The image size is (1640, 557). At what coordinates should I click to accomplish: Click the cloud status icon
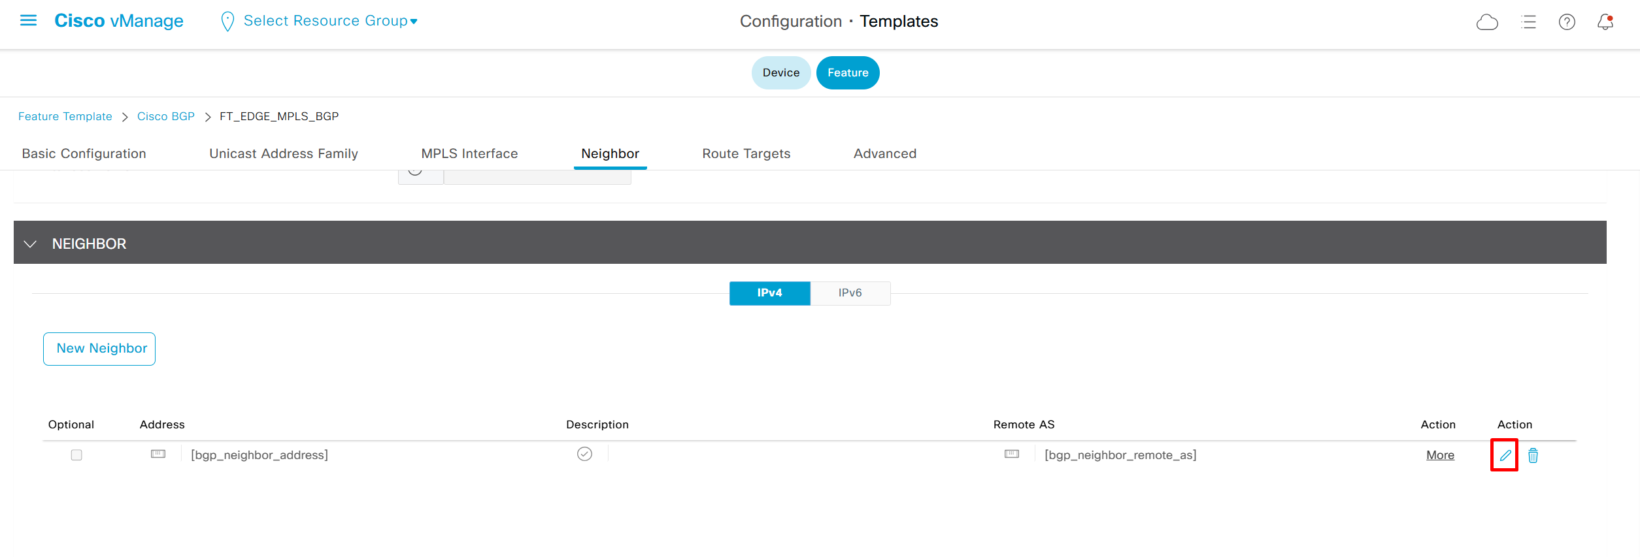(1487, 22)
